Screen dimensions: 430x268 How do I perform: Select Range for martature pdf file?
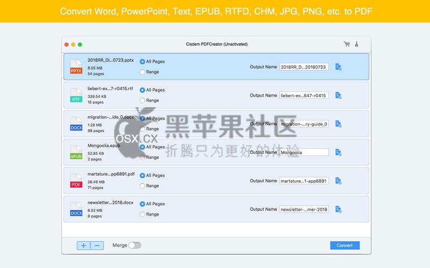point(142,185)
